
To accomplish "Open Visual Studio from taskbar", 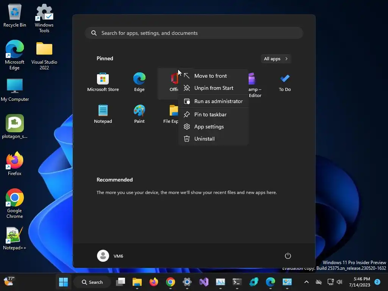I will [x=204, y=282].
